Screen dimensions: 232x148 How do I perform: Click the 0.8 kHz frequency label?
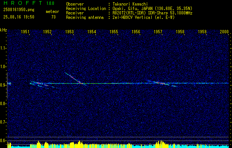pos(3,104)
